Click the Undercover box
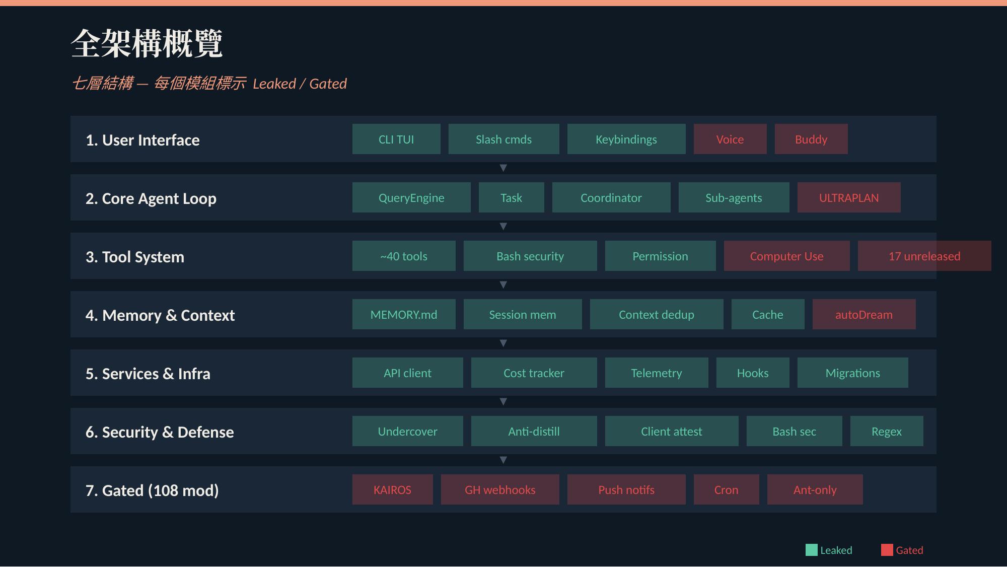Viewport: 1007px width, 567px height. coord(408,431)
